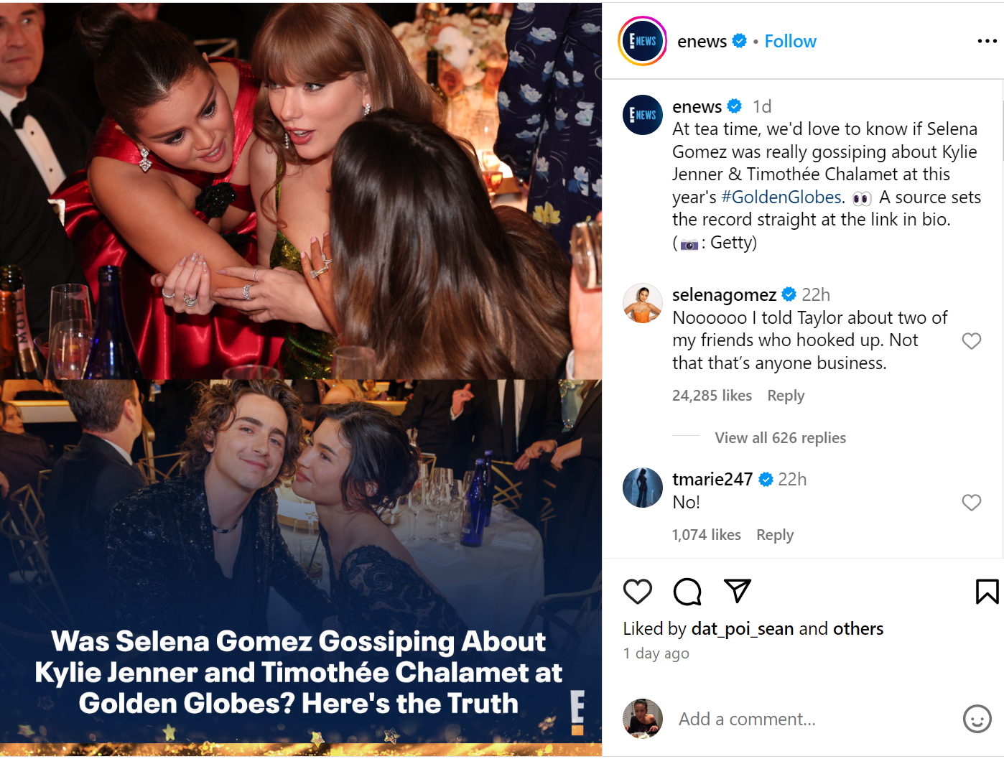Open selenagomez profile picture
Screen dimensions: 1004x759
643,303
